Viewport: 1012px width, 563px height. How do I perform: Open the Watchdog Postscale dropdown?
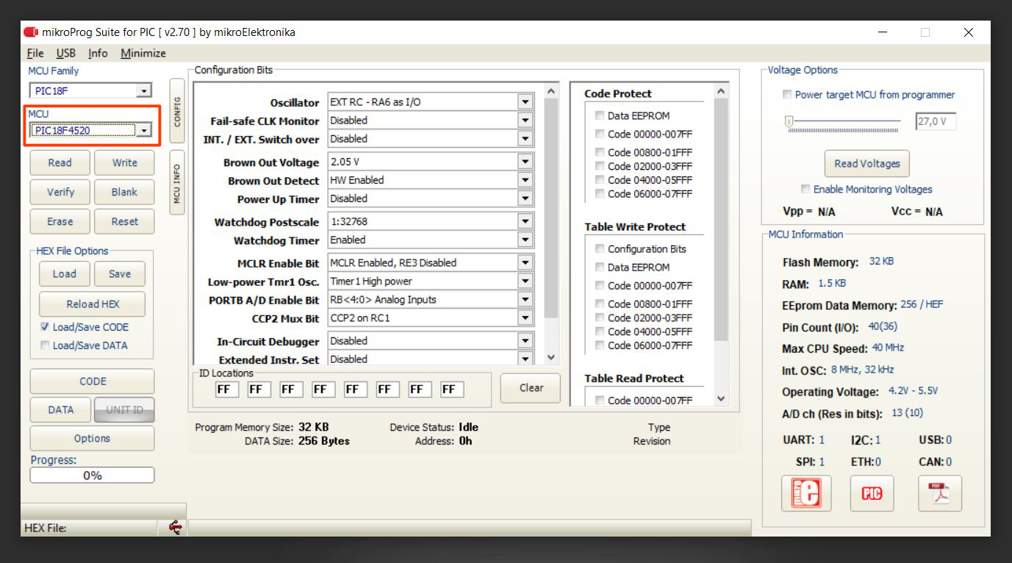tap(525, 221)
